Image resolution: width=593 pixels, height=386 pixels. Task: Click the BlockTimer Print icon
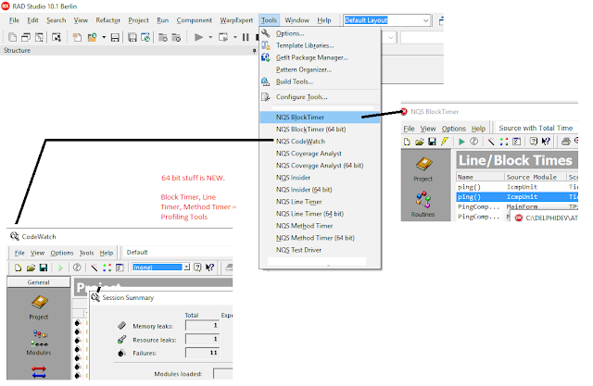(565, 142)
